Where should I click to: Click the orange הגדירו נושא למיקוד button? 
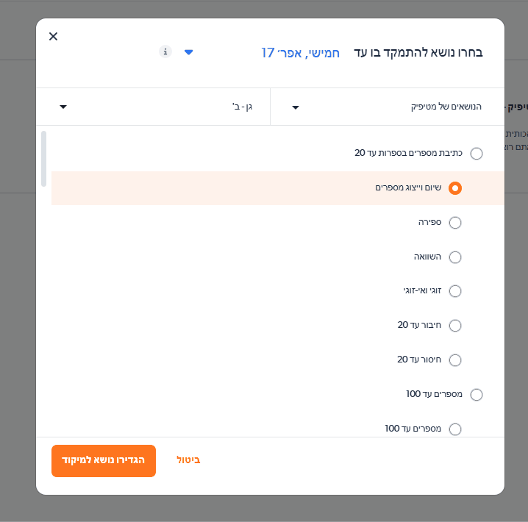(104, 461)
